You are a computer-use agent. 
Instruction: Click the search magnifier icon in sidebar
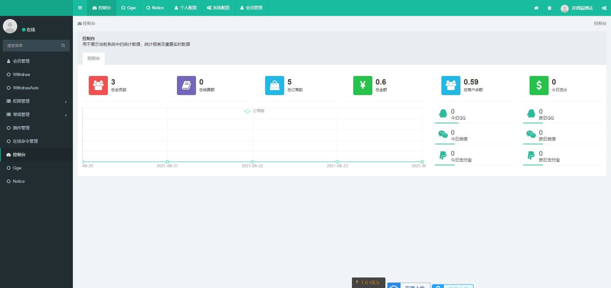[63, 45]
